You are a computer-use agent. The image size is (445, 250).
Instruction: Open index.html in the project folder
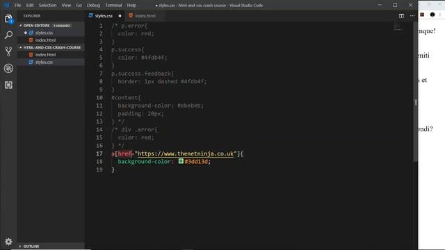coord(51,55)
